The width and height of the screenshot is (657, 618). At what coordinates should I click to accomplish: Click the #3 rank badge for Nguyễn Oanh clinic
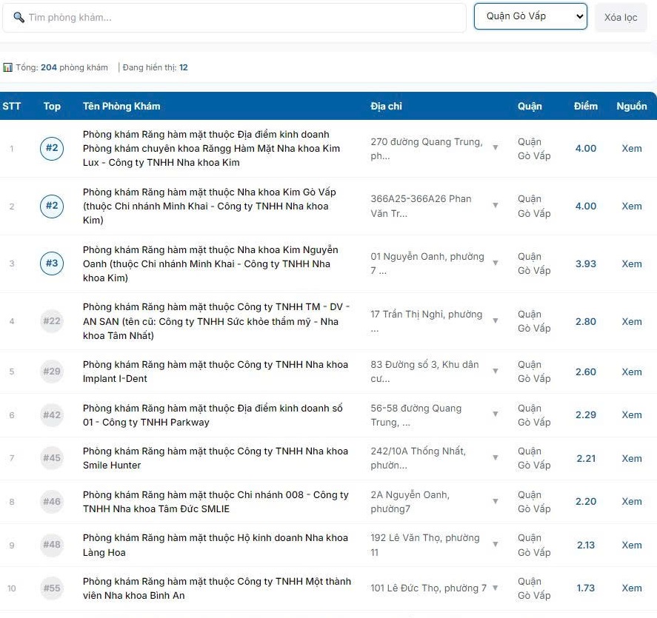52,263
